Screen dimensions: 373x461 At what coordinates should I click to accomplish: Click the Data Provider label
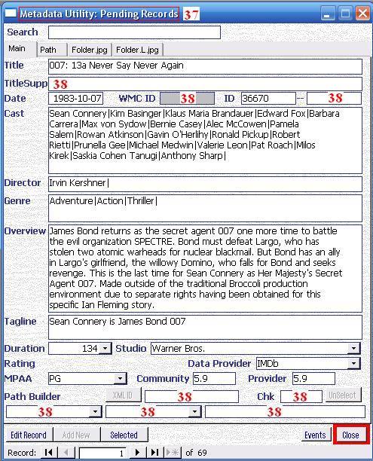[x=219, y=364]
